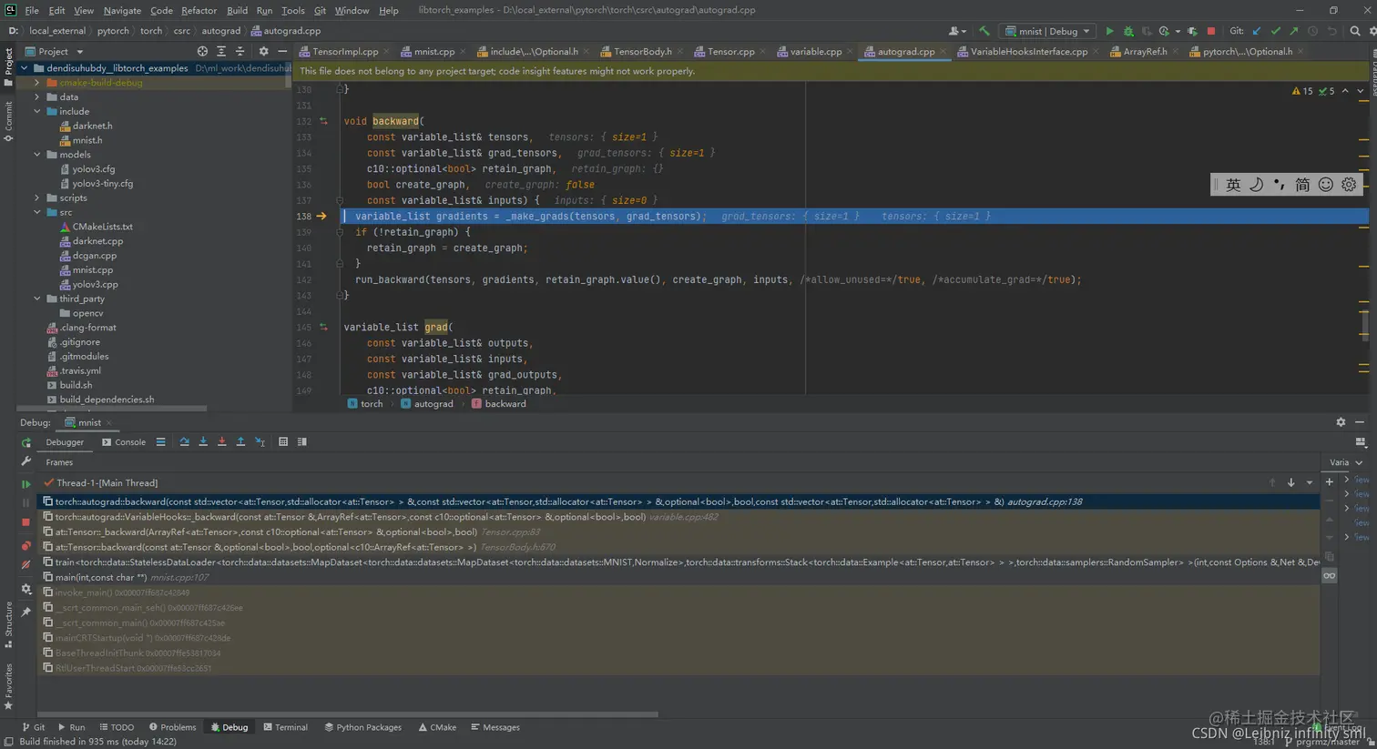
Task: Toggle Mute Breakpoints in the debug sidebar
Action: [x=25, y=565]
